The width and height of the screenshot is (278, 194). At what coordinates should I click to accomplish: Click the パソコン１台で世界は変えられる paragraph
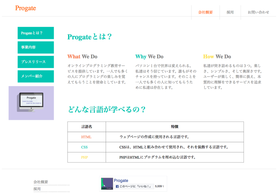coord(166,76)
